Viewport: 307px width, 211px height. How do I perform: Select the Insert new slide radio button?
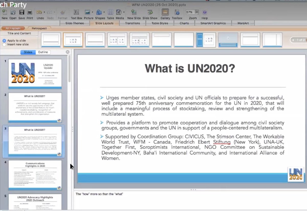coord(4,44)
